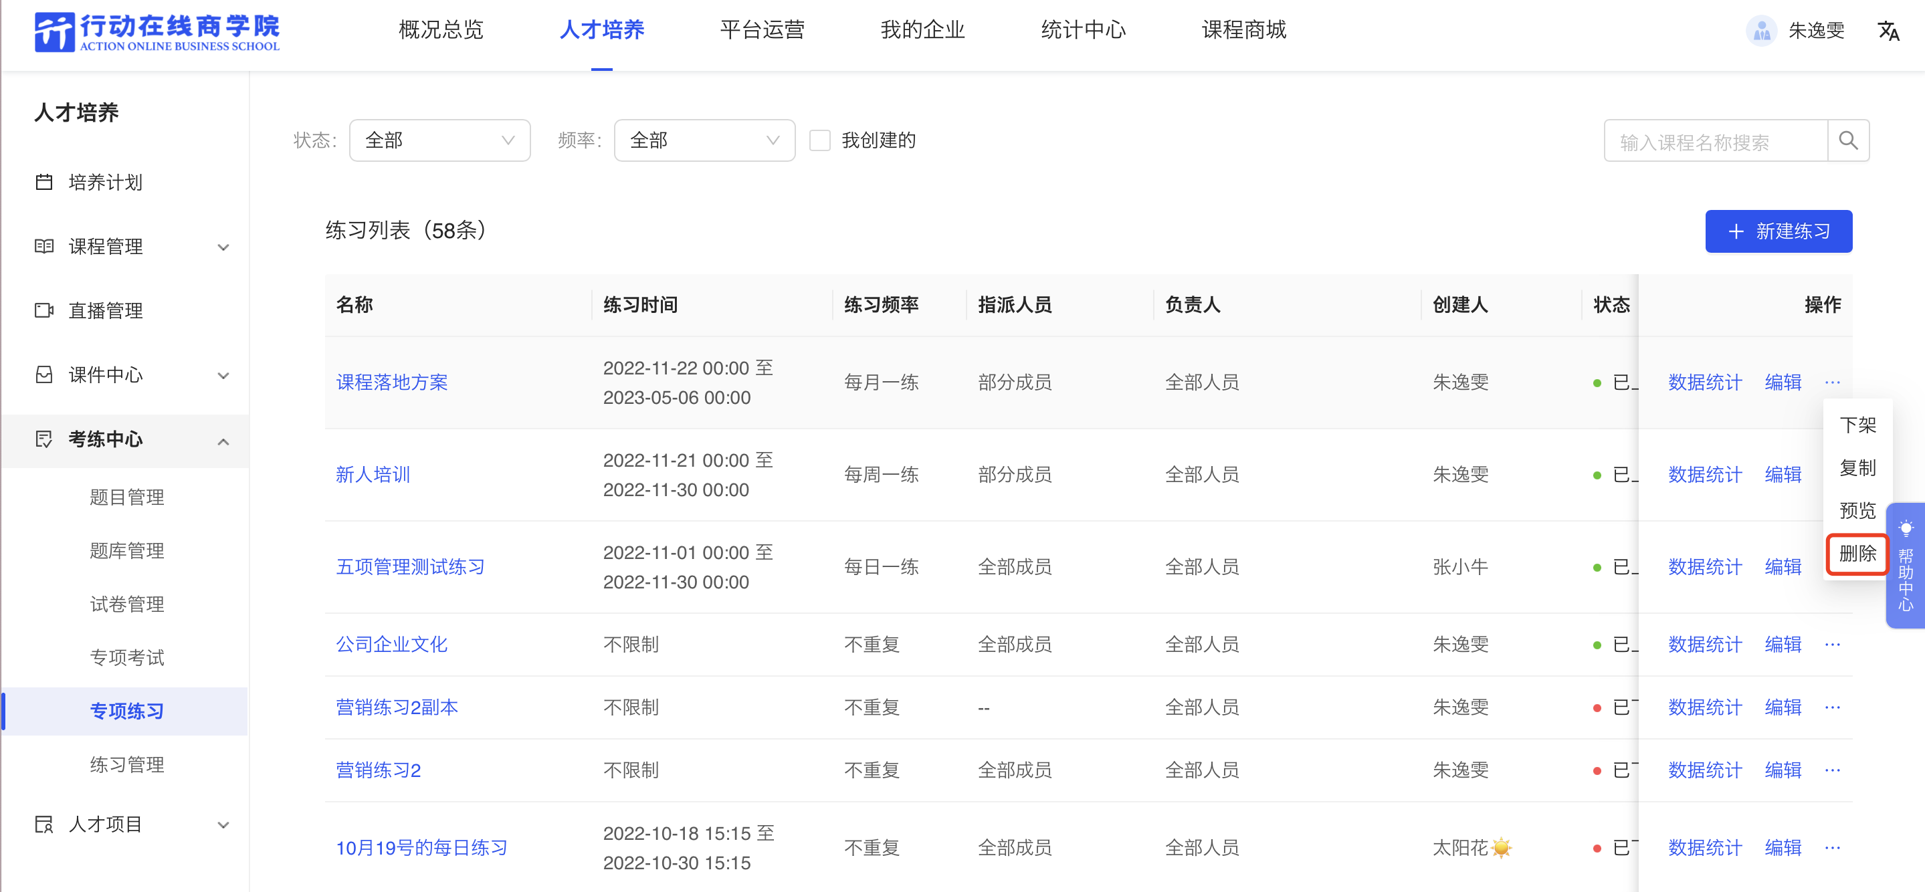Switch to 统计中心 tab
The width and height of the screenshot is (1925, 892).
click(1084, 31)
